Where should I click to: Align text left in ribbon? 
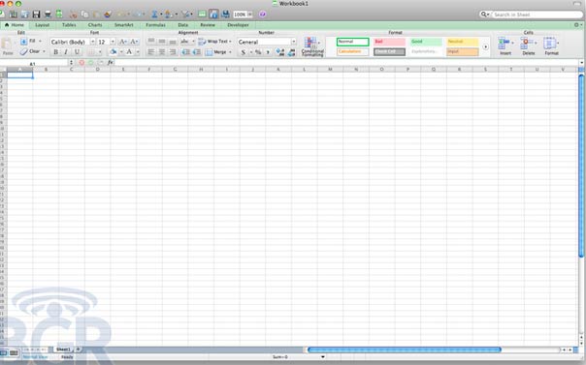coord(151,52)
